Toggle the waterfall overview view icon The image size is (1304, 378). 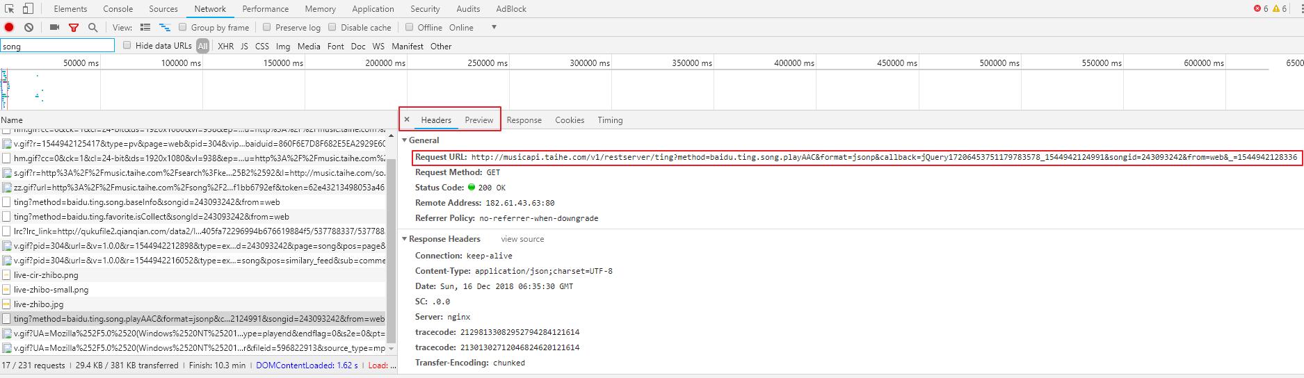(165, 27)
